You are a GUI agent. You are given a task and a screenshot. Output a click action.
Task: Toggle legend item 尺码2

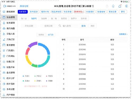38,76
